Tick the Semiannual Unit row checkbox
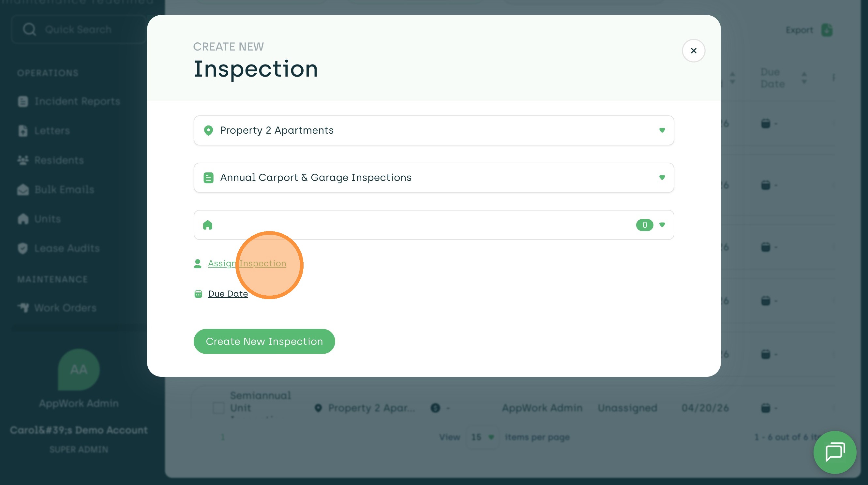 tap(219, 408)
